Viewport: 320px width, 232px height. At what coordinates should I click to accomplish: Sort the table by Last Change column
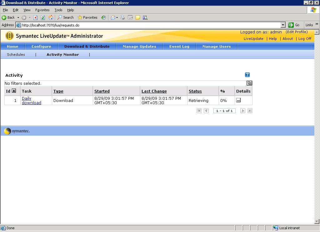click(x=154, y=91)
